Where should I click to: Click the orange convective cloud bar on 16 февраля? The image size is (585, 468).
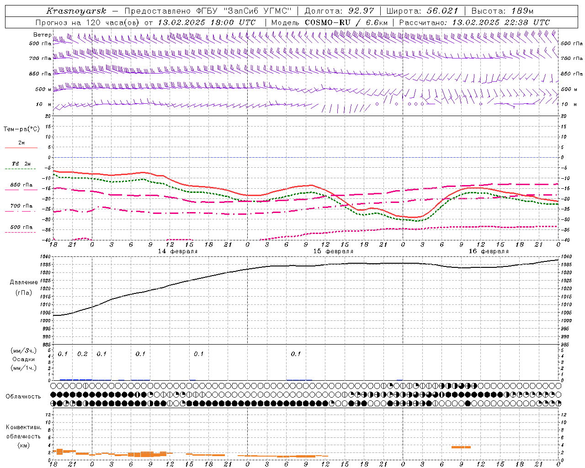(x=461, y=447)
